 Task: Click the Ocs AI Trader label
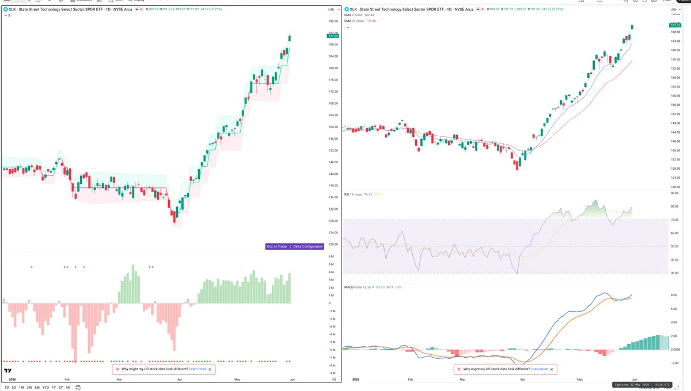pos(278,247)
